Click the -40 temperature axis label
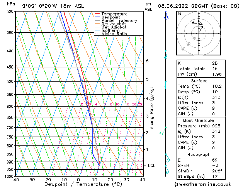243x187 pixels. pos(15,180)
